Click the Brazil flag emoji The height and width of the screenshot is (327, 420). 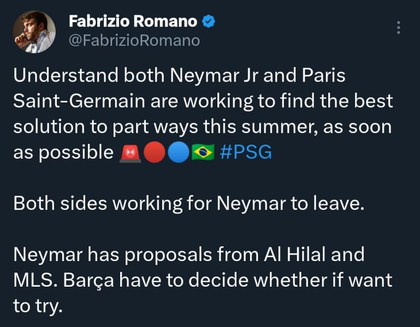202,153
